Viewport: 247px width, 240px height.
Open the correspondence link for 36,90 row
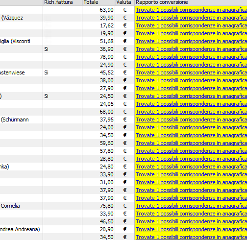coord(192,49)
